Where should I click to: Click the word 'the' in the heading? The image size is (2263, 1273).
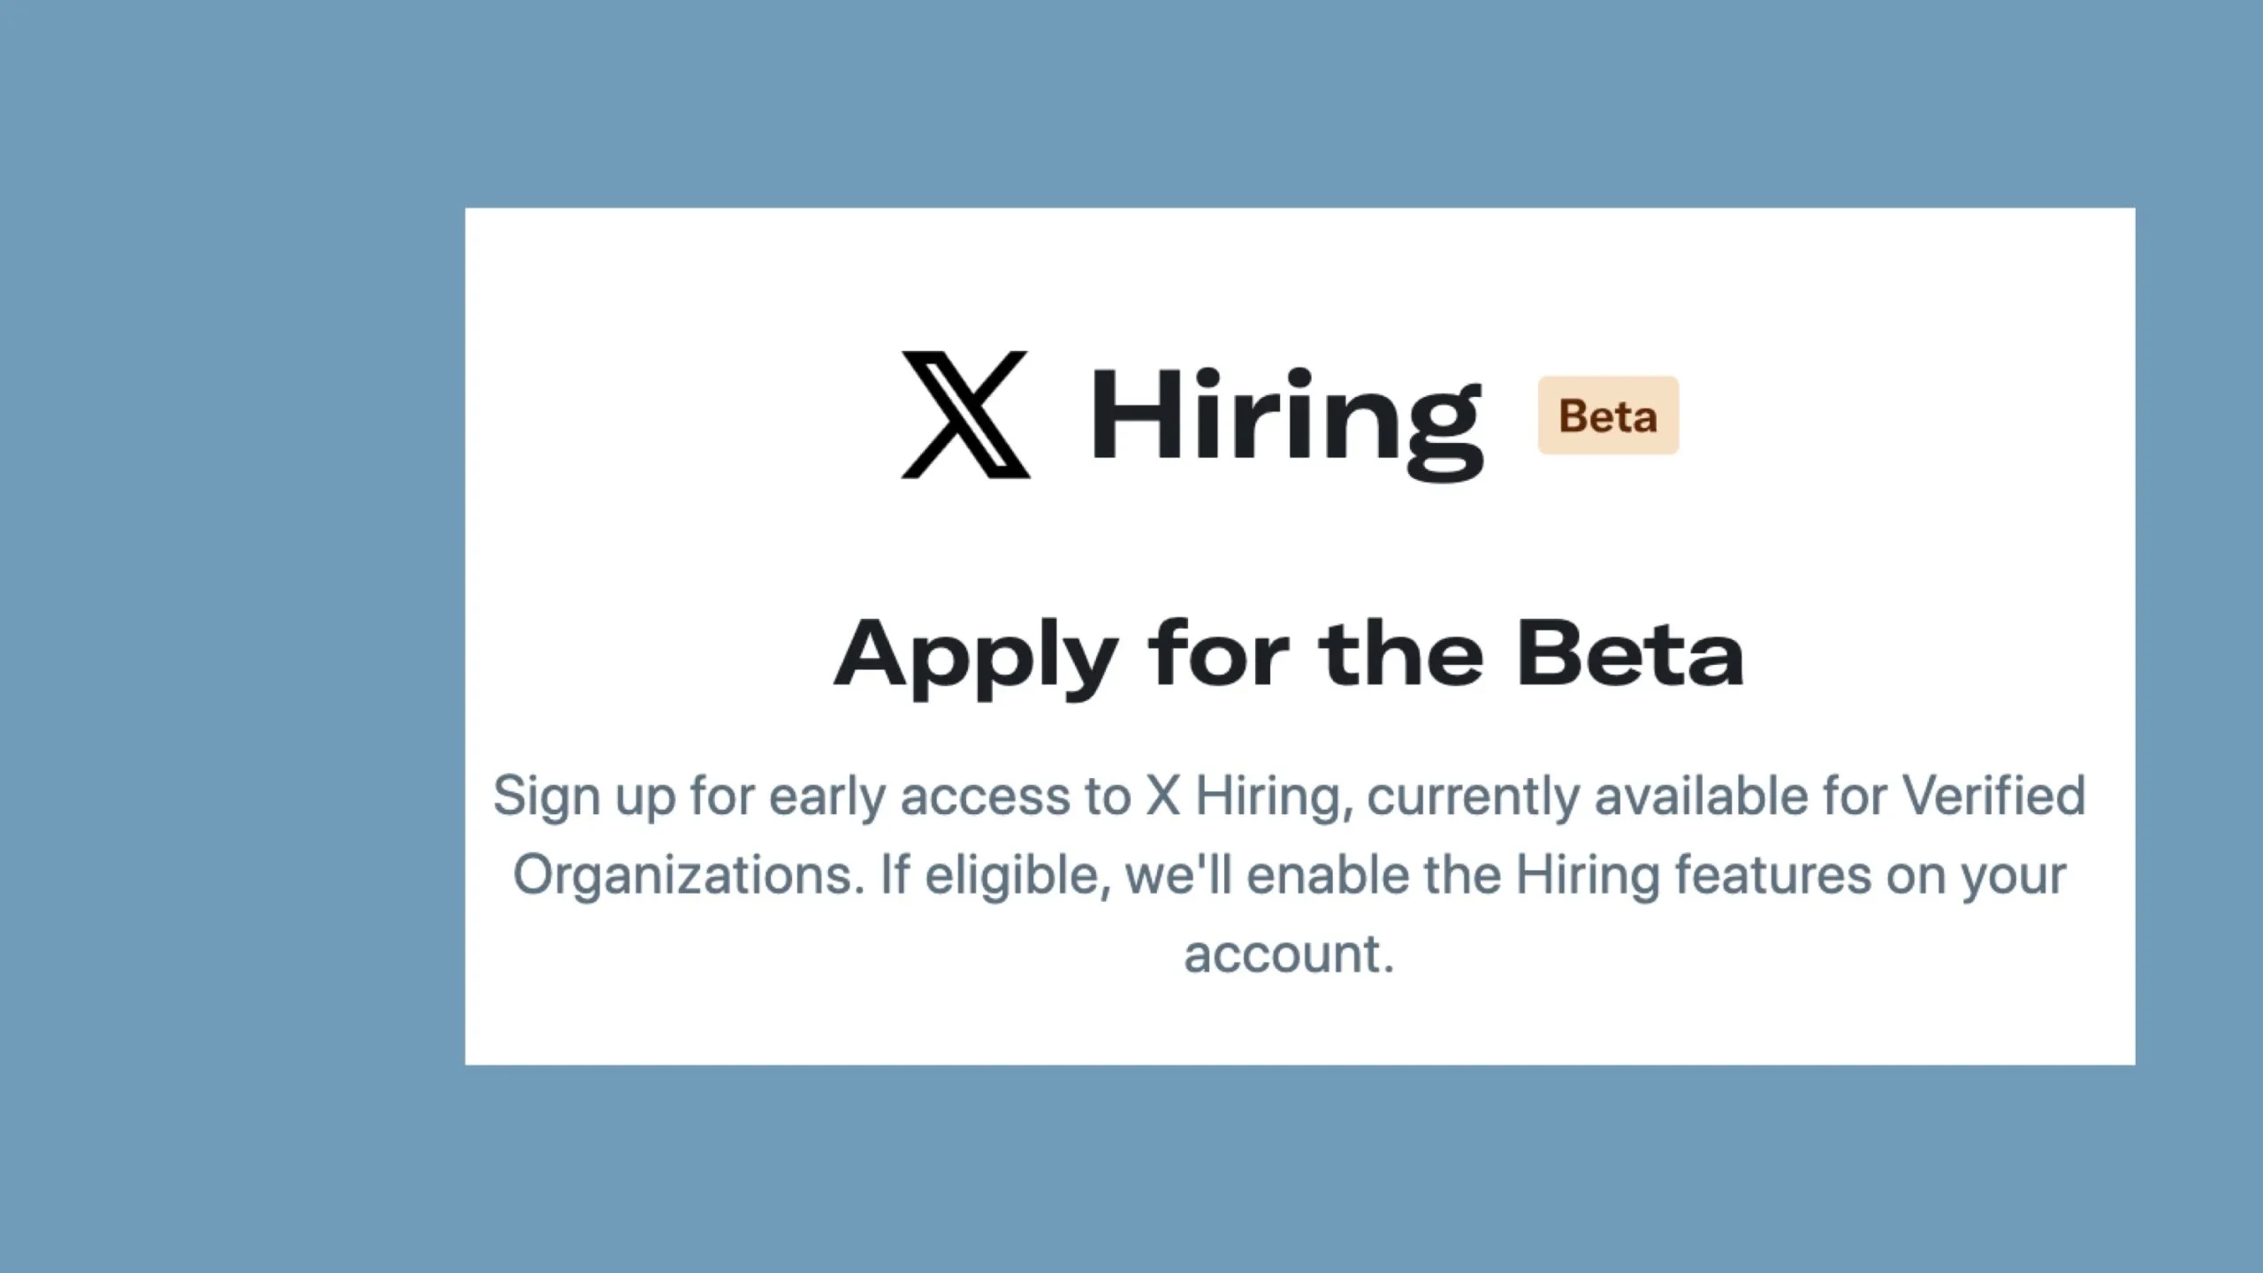point(1400,654)
